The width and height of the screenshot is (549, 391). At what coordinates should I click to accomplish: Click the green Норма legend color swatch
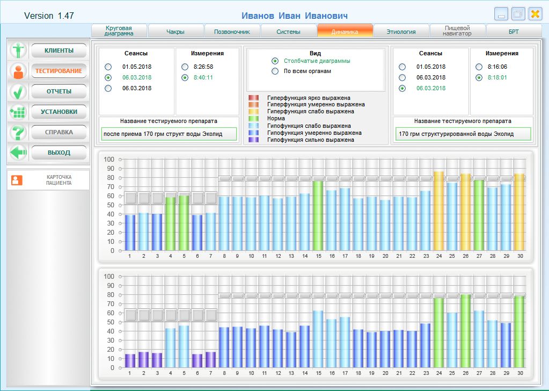pyautogui.click(x=253, y=119)
